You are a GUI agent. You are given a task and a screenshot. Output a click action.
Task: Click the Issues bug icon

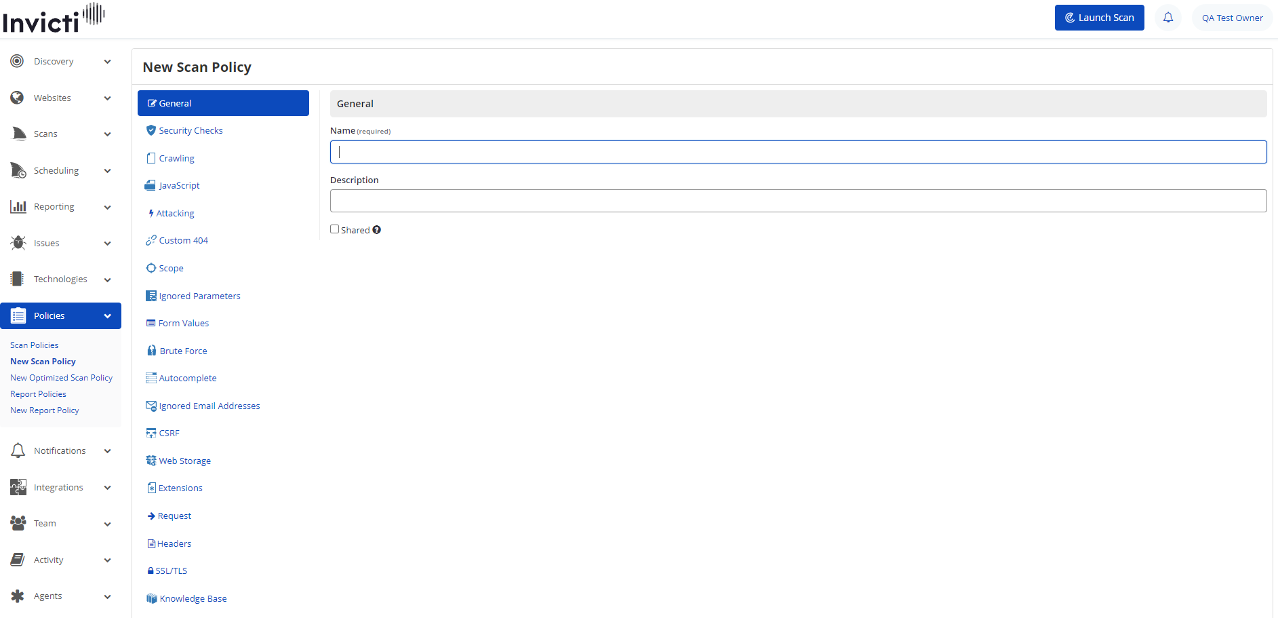pos(18,243)
